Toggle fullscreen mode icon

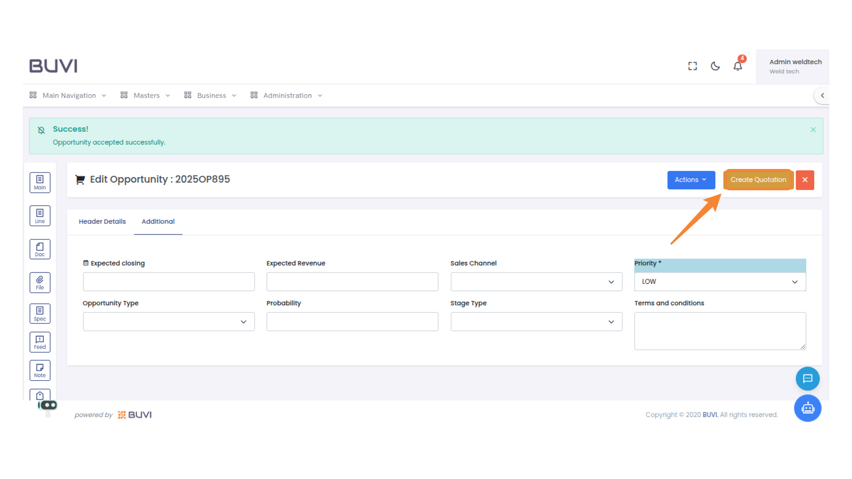(692, 66)
